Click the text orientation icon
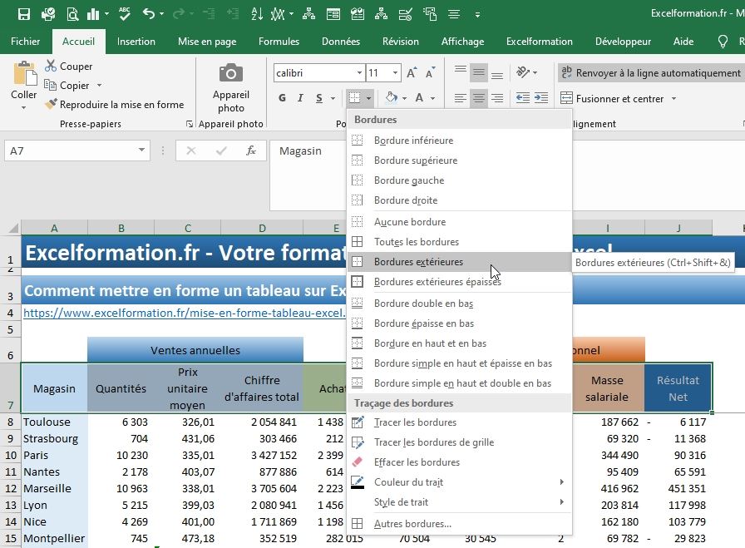Image resolution: width=745 pixels, height=548 pixels. (x=523, y=72)
